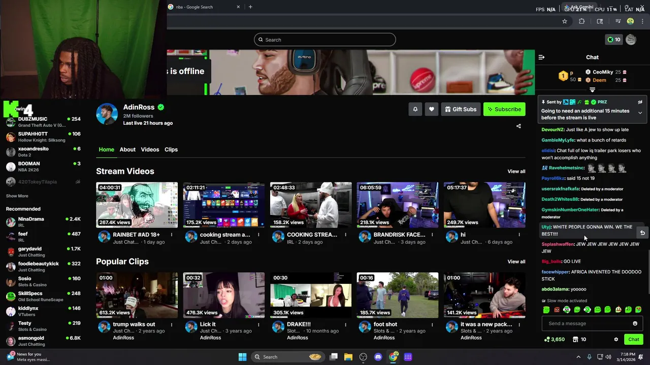Open the DRAKE!!! clip thumbnail
Viewport: 650px width, 365px height.
(x=311, y=295)
